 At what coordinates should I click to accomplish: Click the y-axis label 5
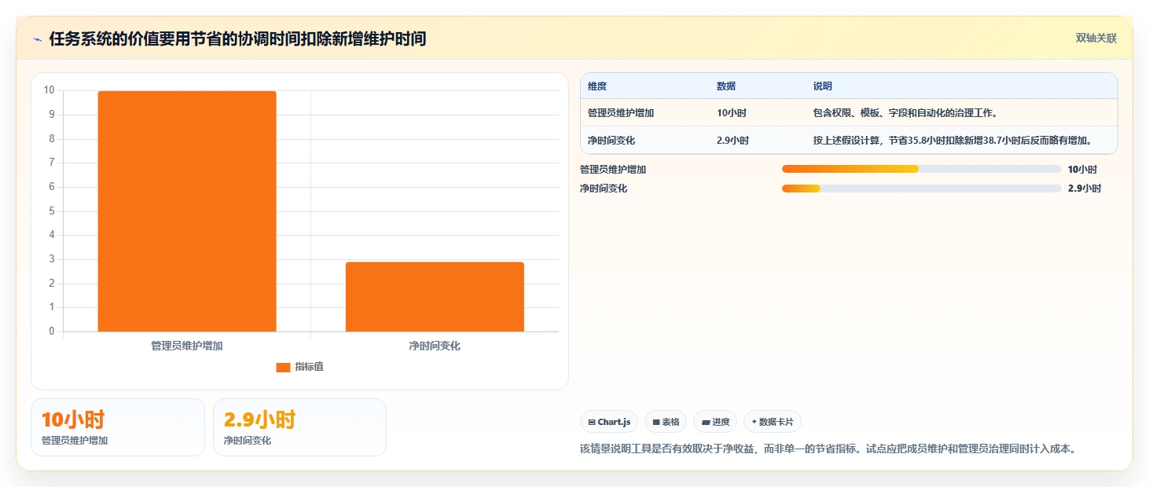coord(51,211)
